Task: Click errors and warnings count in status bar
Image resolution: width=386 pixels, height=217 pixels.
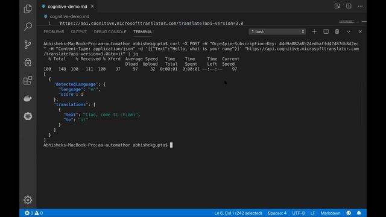Action: point(34,213)
